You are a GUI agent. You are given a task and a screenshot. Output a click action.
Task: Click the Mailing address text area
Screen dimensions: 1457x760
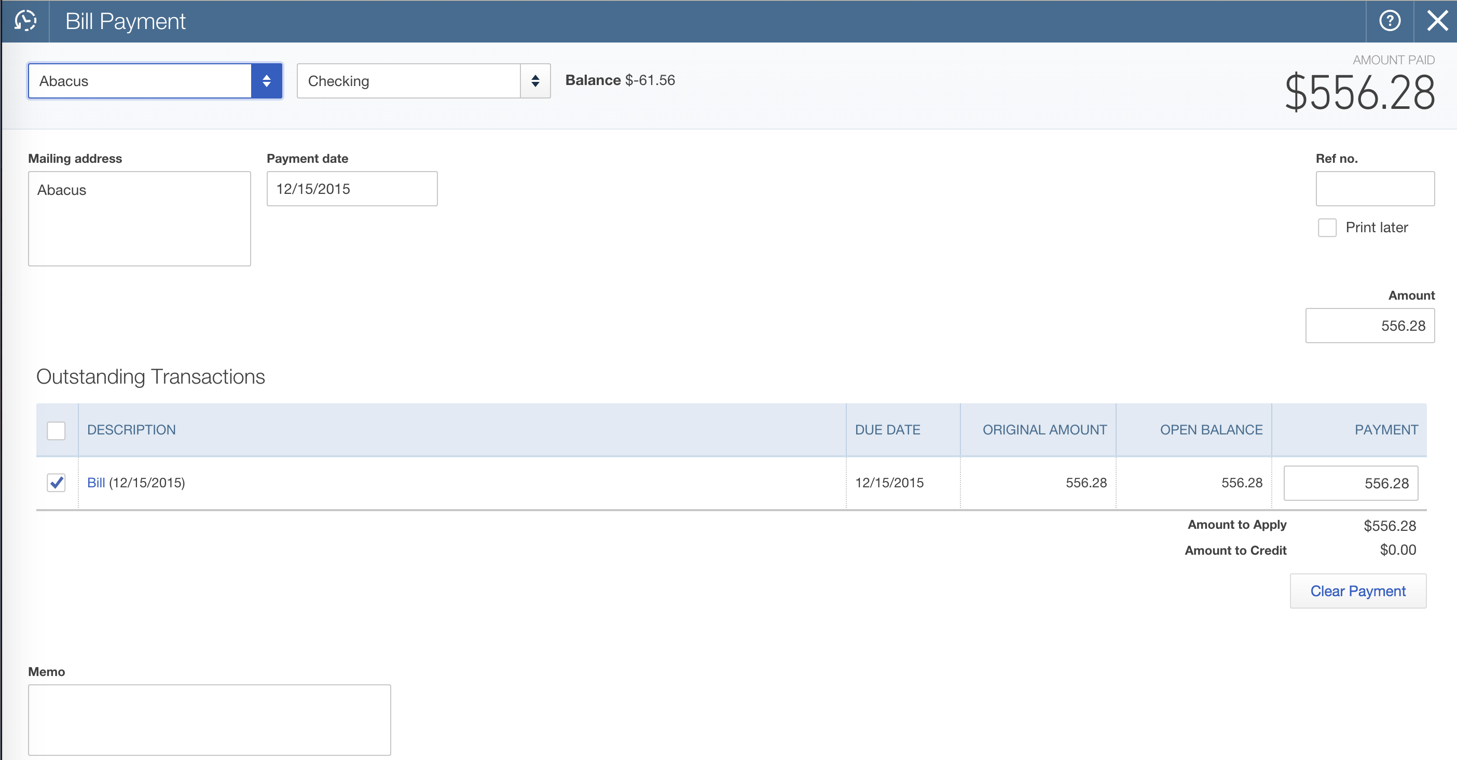(139, 219)
